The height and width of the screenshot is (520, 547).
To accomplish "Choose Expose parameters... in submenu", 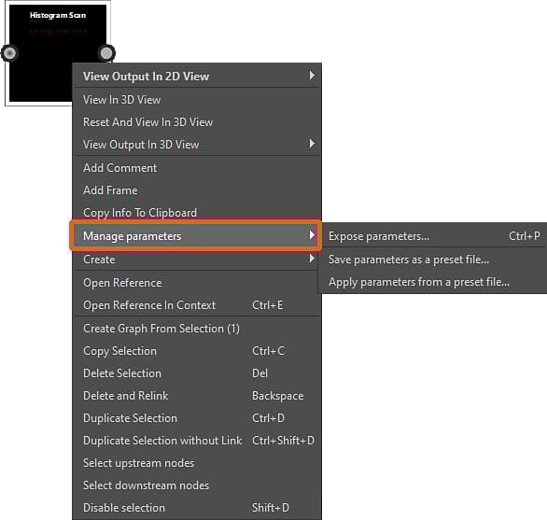I will click(434, 236).
